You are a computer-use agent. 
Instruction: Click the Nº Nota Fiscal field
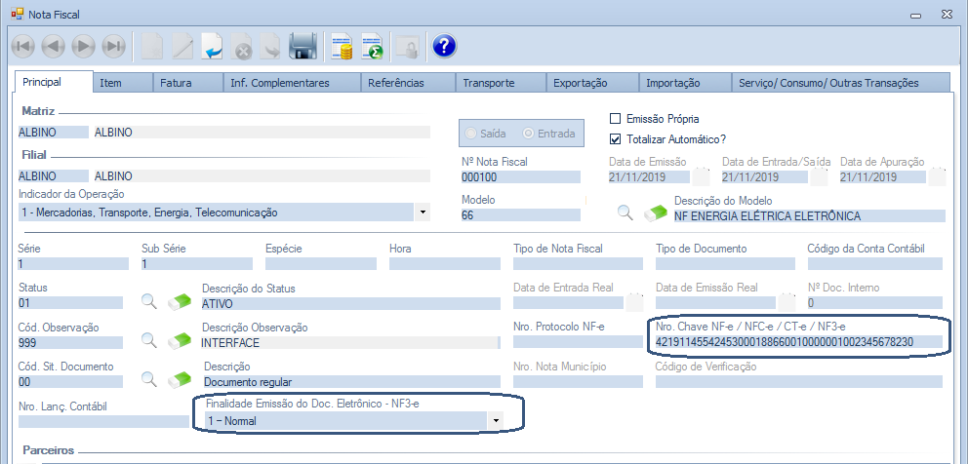(520, 177)
